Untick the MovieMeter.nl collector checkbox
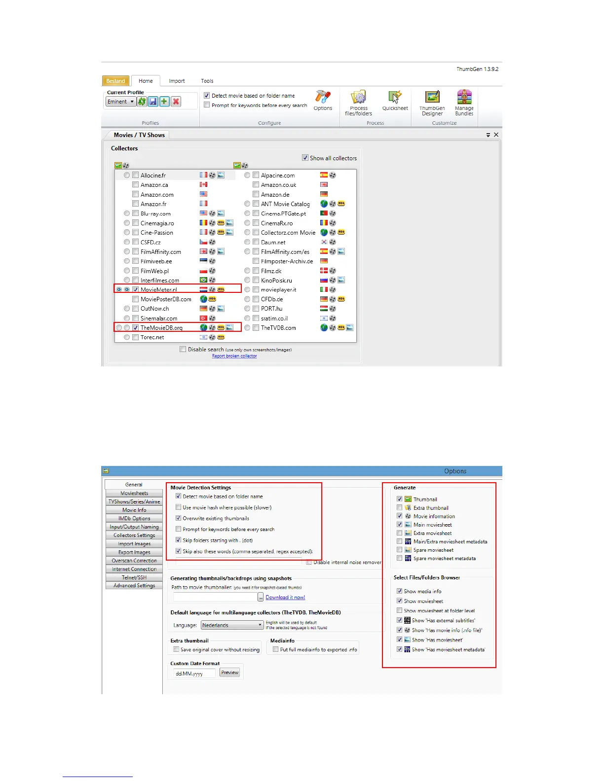The width and height of the screenshot is (604, 781). tap(135, 289)
